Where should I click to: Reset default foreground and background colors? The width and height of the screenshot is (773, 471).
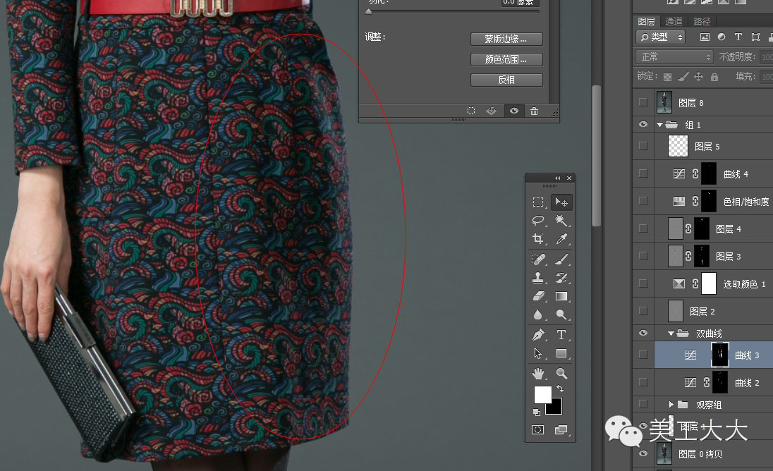tap(536, 412)
